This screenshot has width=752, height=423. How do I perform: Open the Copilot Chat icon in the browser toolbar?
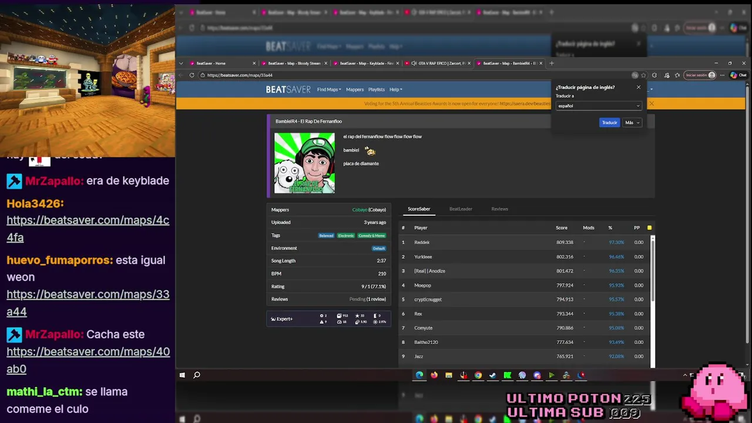[x=738, y=75]
